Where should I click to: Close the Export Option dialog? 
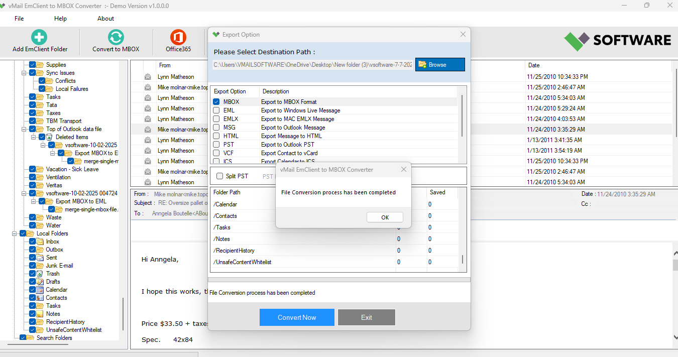point(463,35)
